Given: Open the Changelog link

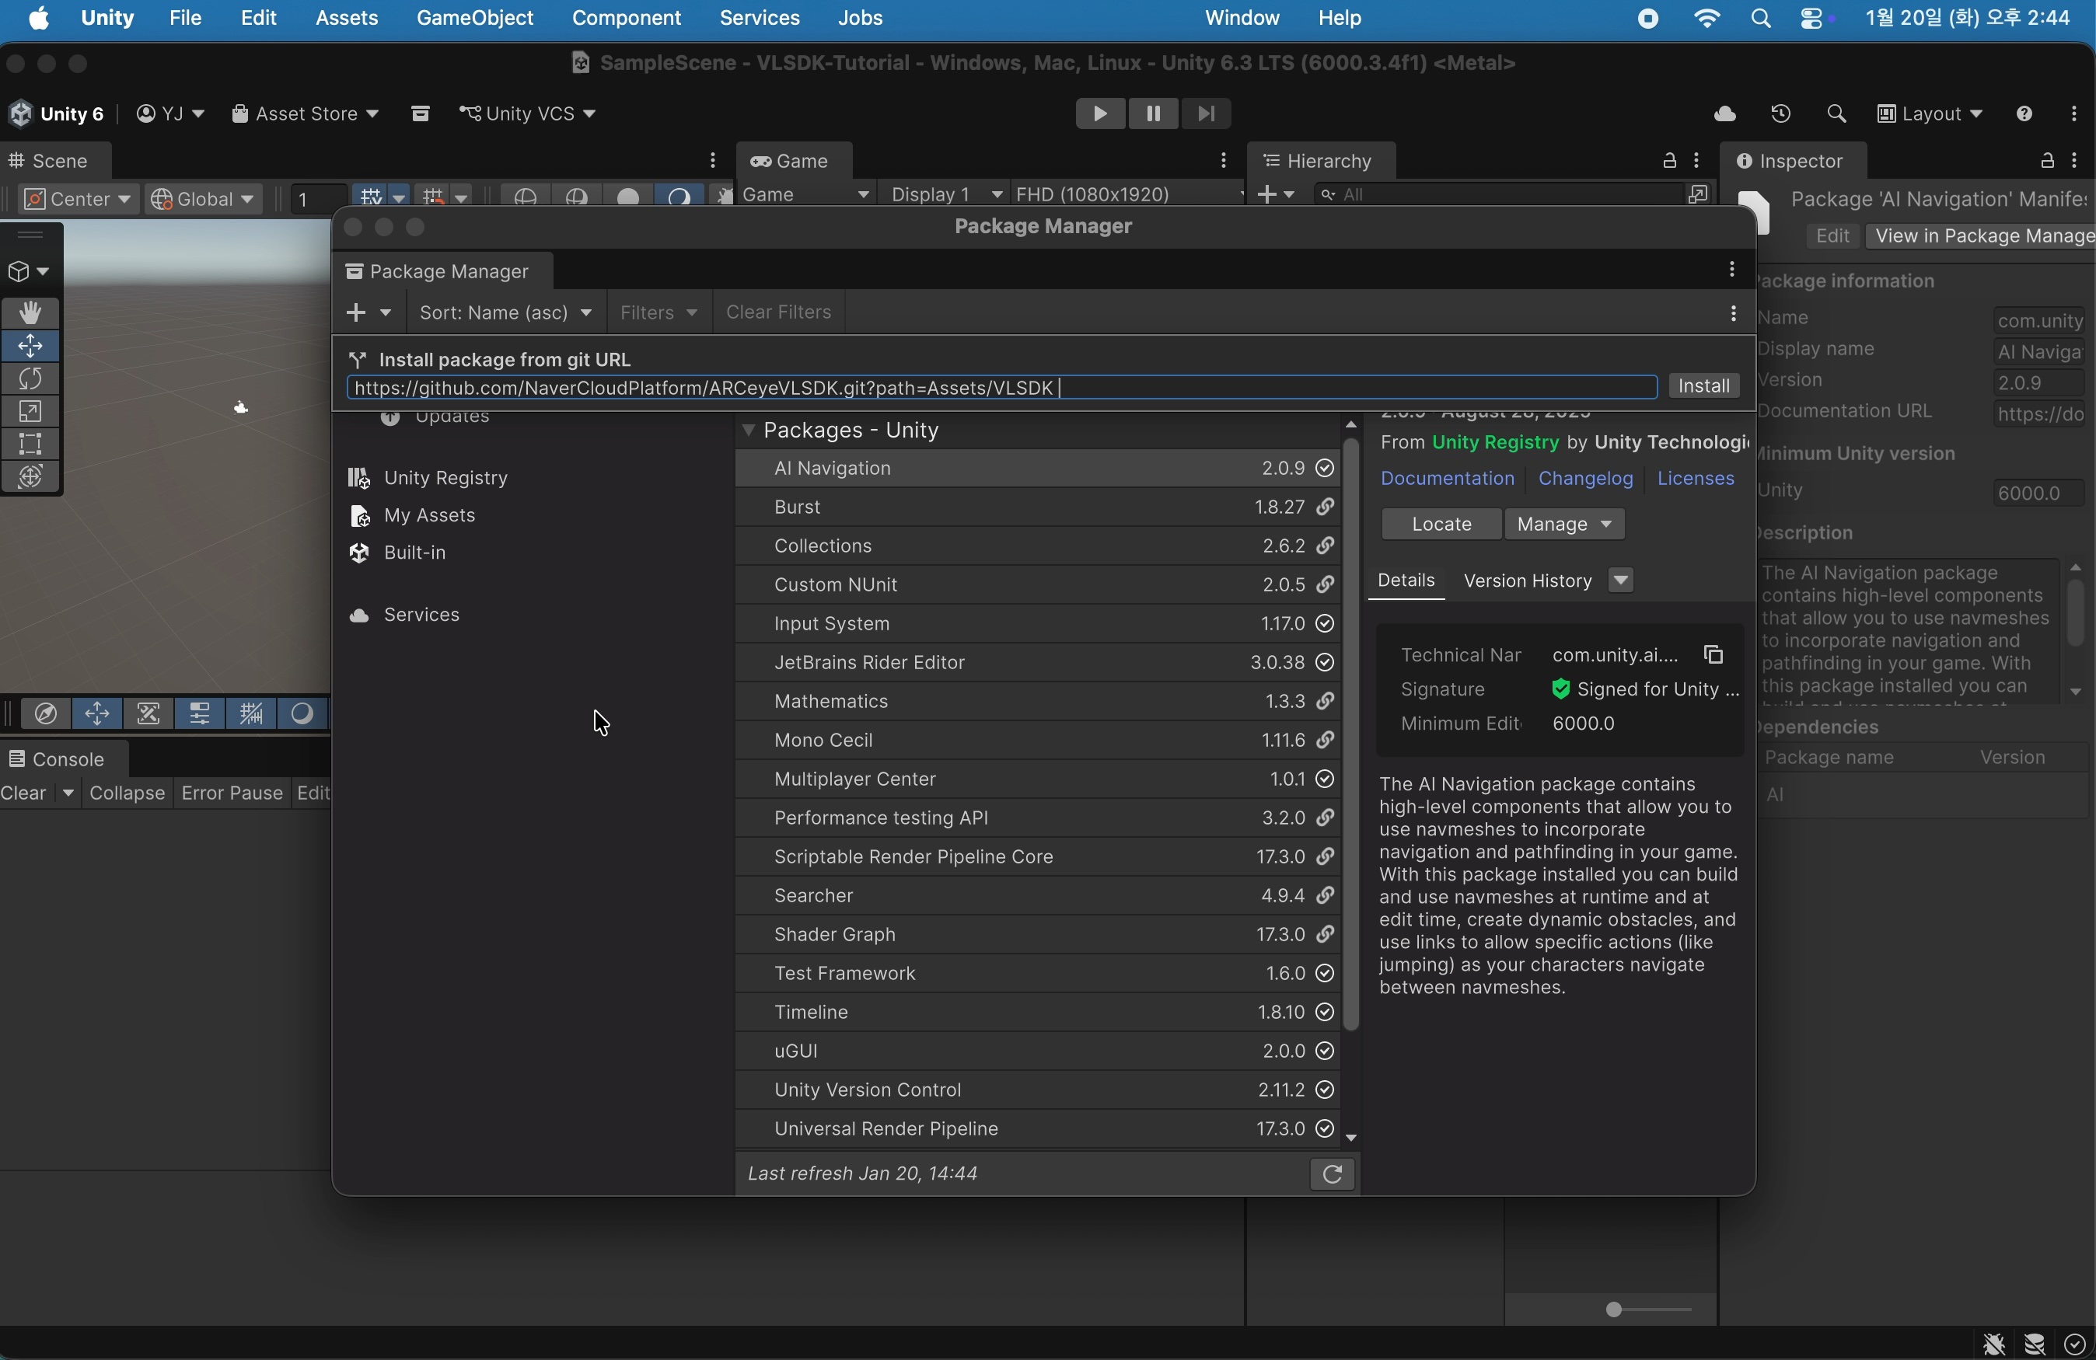Looking at the screenshot, I should coord(1584,479).
